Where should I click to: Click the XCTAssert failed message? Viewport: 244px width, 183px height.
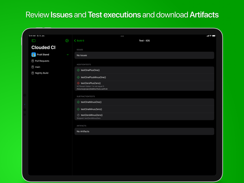pos(90,86)
